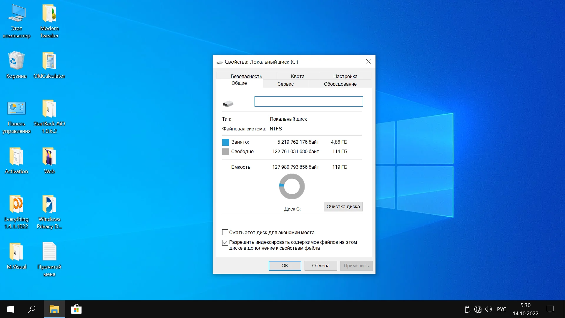The width and height of the screenshot is (565, 318).
Task: Switch to the Сервис tab
Action: pyautogui.click(x=285, y=84)
